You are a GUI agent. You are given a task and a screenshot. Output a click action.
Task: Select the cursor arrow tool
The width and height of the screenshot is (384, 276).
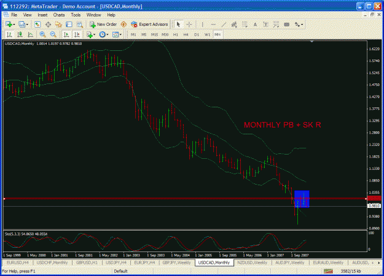(178, 25)
